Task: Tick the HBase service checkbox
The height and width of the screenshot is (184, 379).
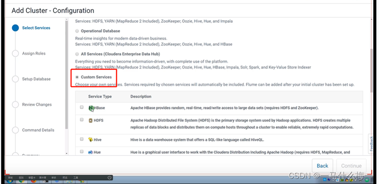Action: (81, 107)
